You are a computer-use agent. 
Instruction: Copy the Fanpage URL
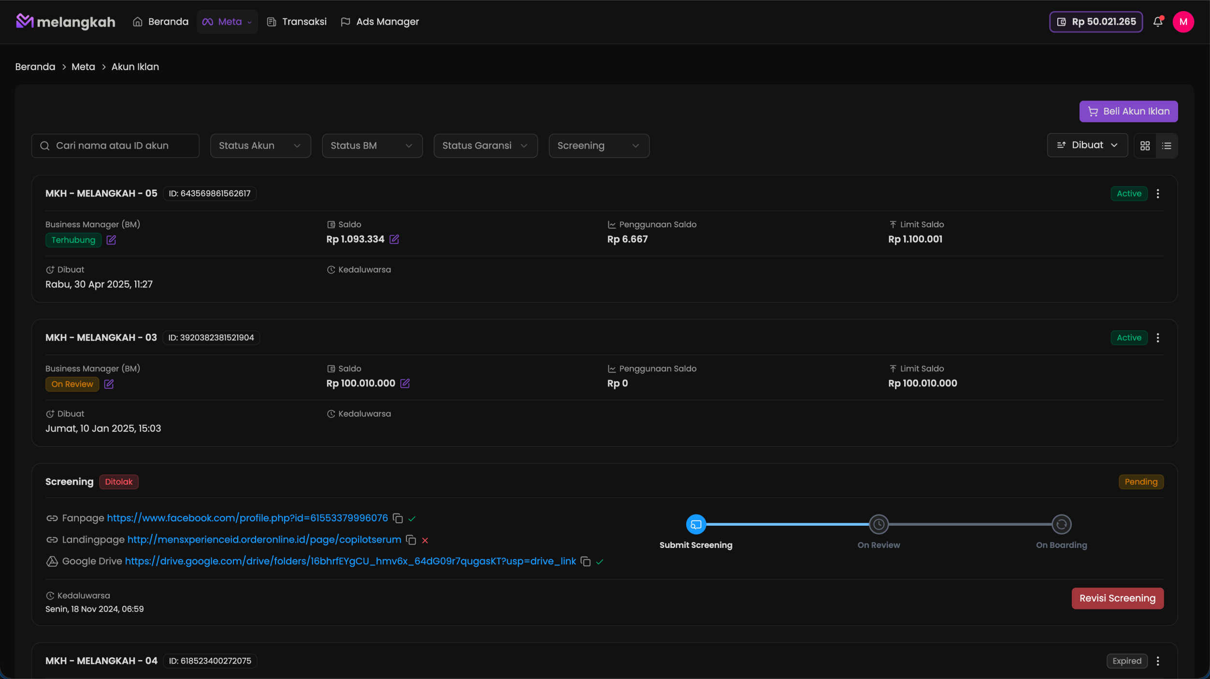point(398,518)
